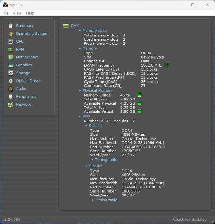Click the Available Physical green indicator
The height and width of the screenshot is (224, 215).
coord(140,103)
